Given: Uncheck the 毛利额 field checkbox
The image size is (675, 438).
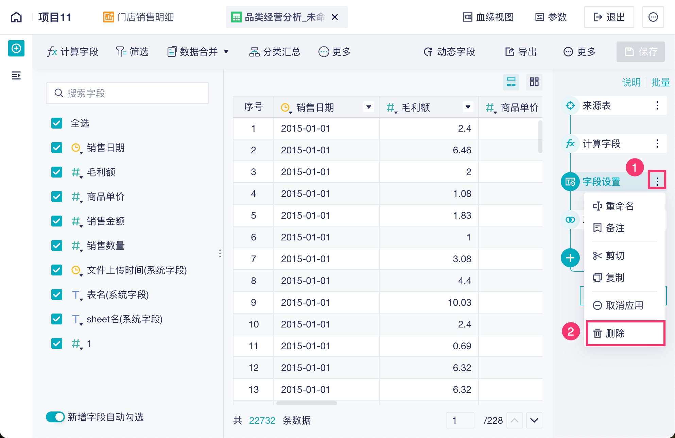Looking at the screenshot, I should [x=57, y=172].
